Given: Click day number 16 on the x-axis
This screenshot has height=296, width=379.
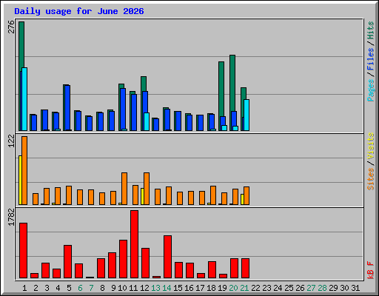Looking at the screenshot, I should (189, 288).
